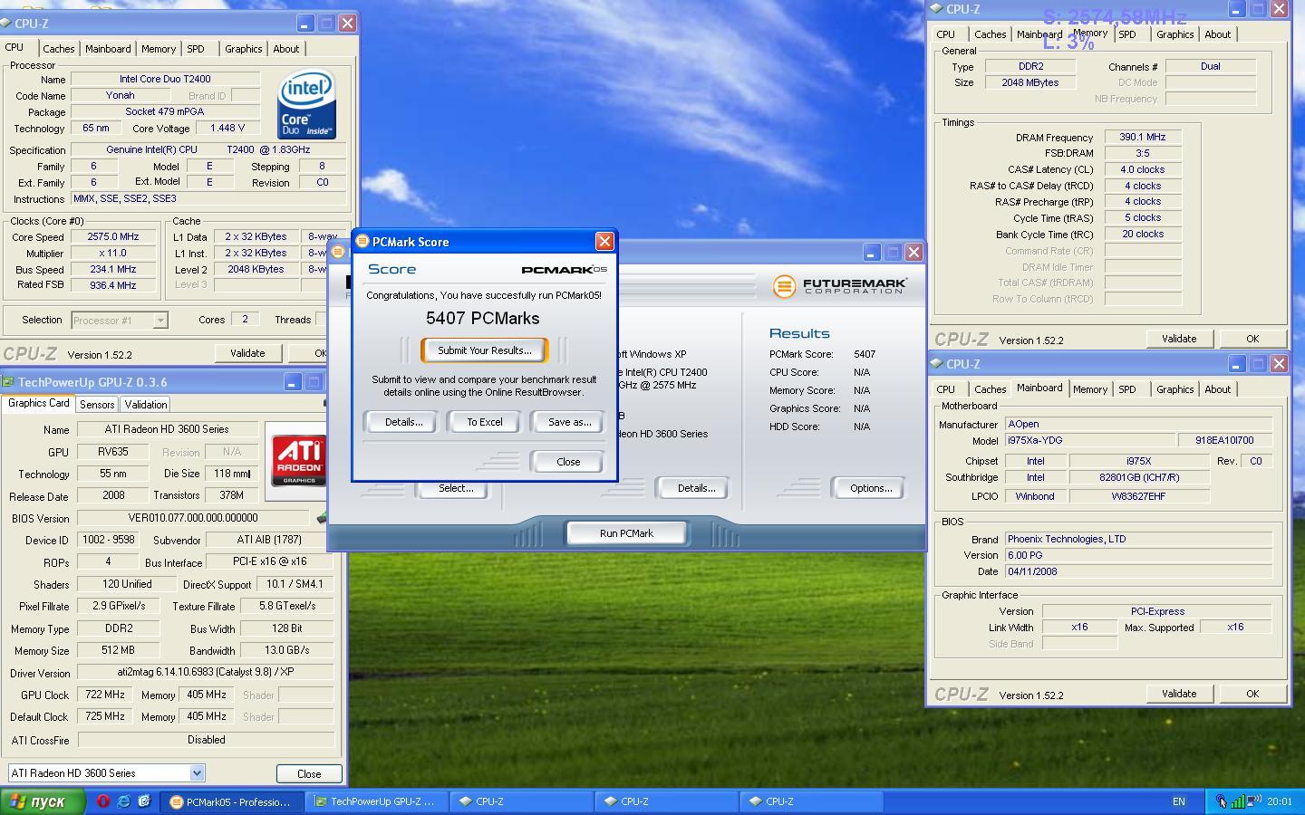Click the green network signal tray icon

pos(1237,801)
